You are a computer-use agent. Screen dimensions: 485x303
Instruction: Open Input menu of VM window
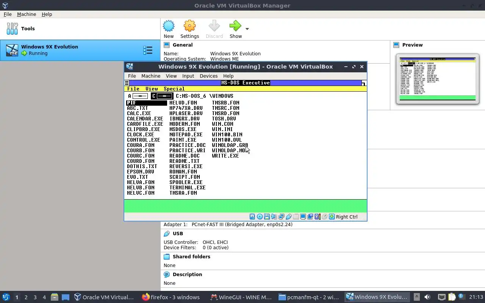[x=188, y=76]
